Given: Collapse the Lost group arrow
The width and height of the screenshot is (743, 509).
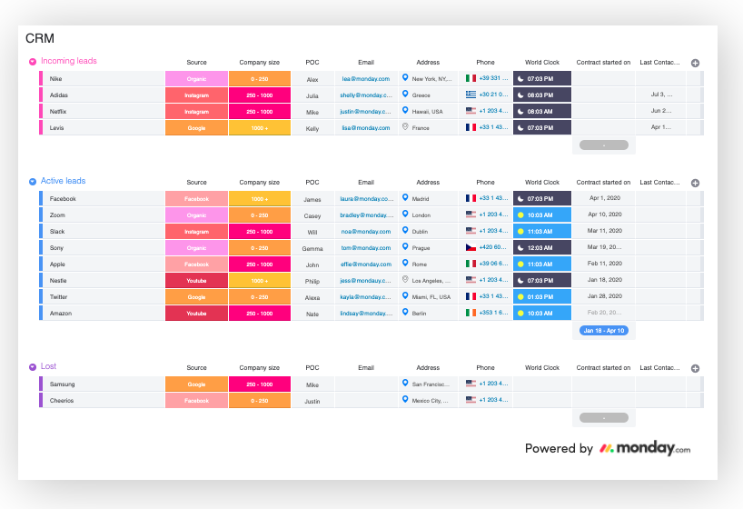Looking at the screenshot, I should pyautogui.click(x=32, y=367).
